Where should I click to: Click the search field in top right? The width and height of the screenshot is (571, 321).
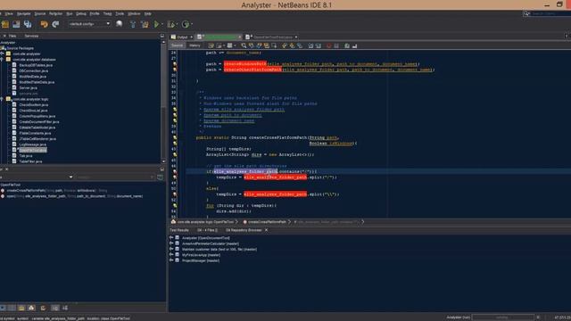(x=547, y=13)
